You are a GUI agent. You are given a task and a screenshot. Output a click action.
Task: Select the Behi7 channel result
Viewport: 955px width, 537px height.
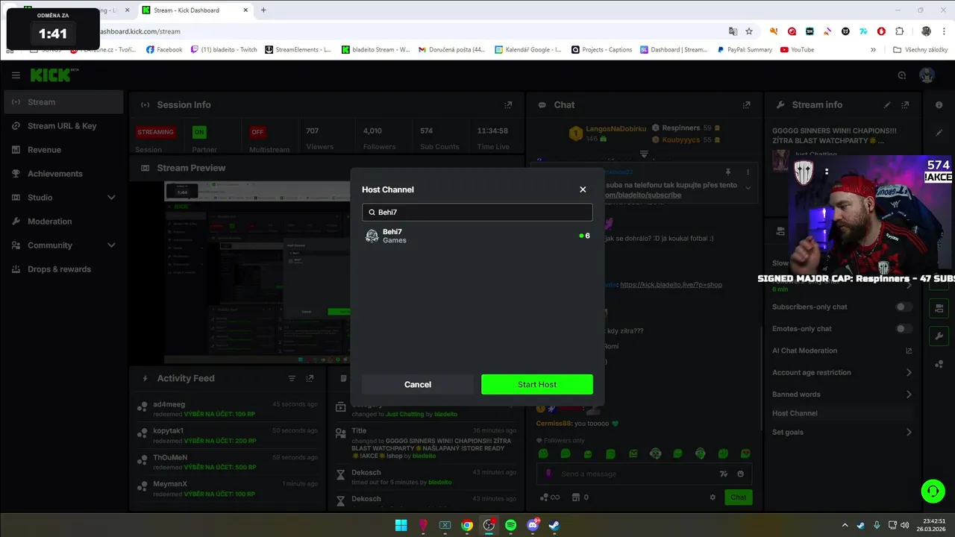click(x=477, y=236)
